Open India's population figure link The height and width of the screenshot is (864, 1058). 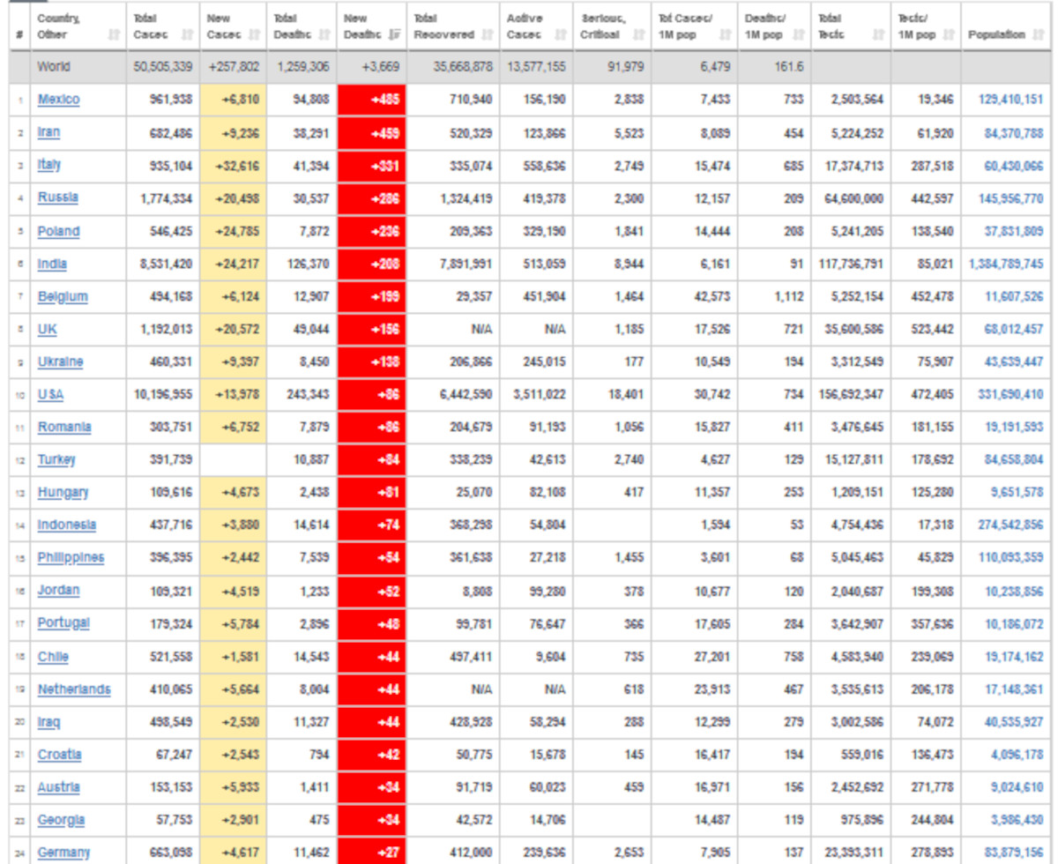click(x=1005, y=264)
